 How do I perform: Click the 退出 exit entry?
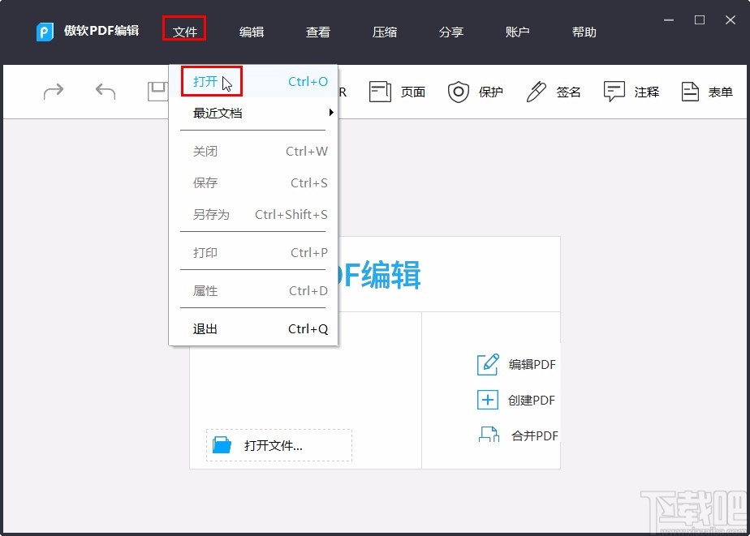(x=205, y=328)
